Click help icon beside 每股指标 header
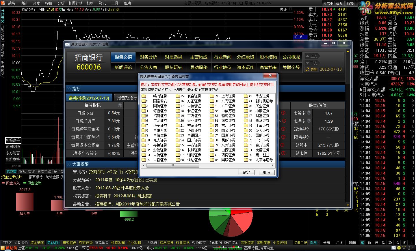 point(120,105)
